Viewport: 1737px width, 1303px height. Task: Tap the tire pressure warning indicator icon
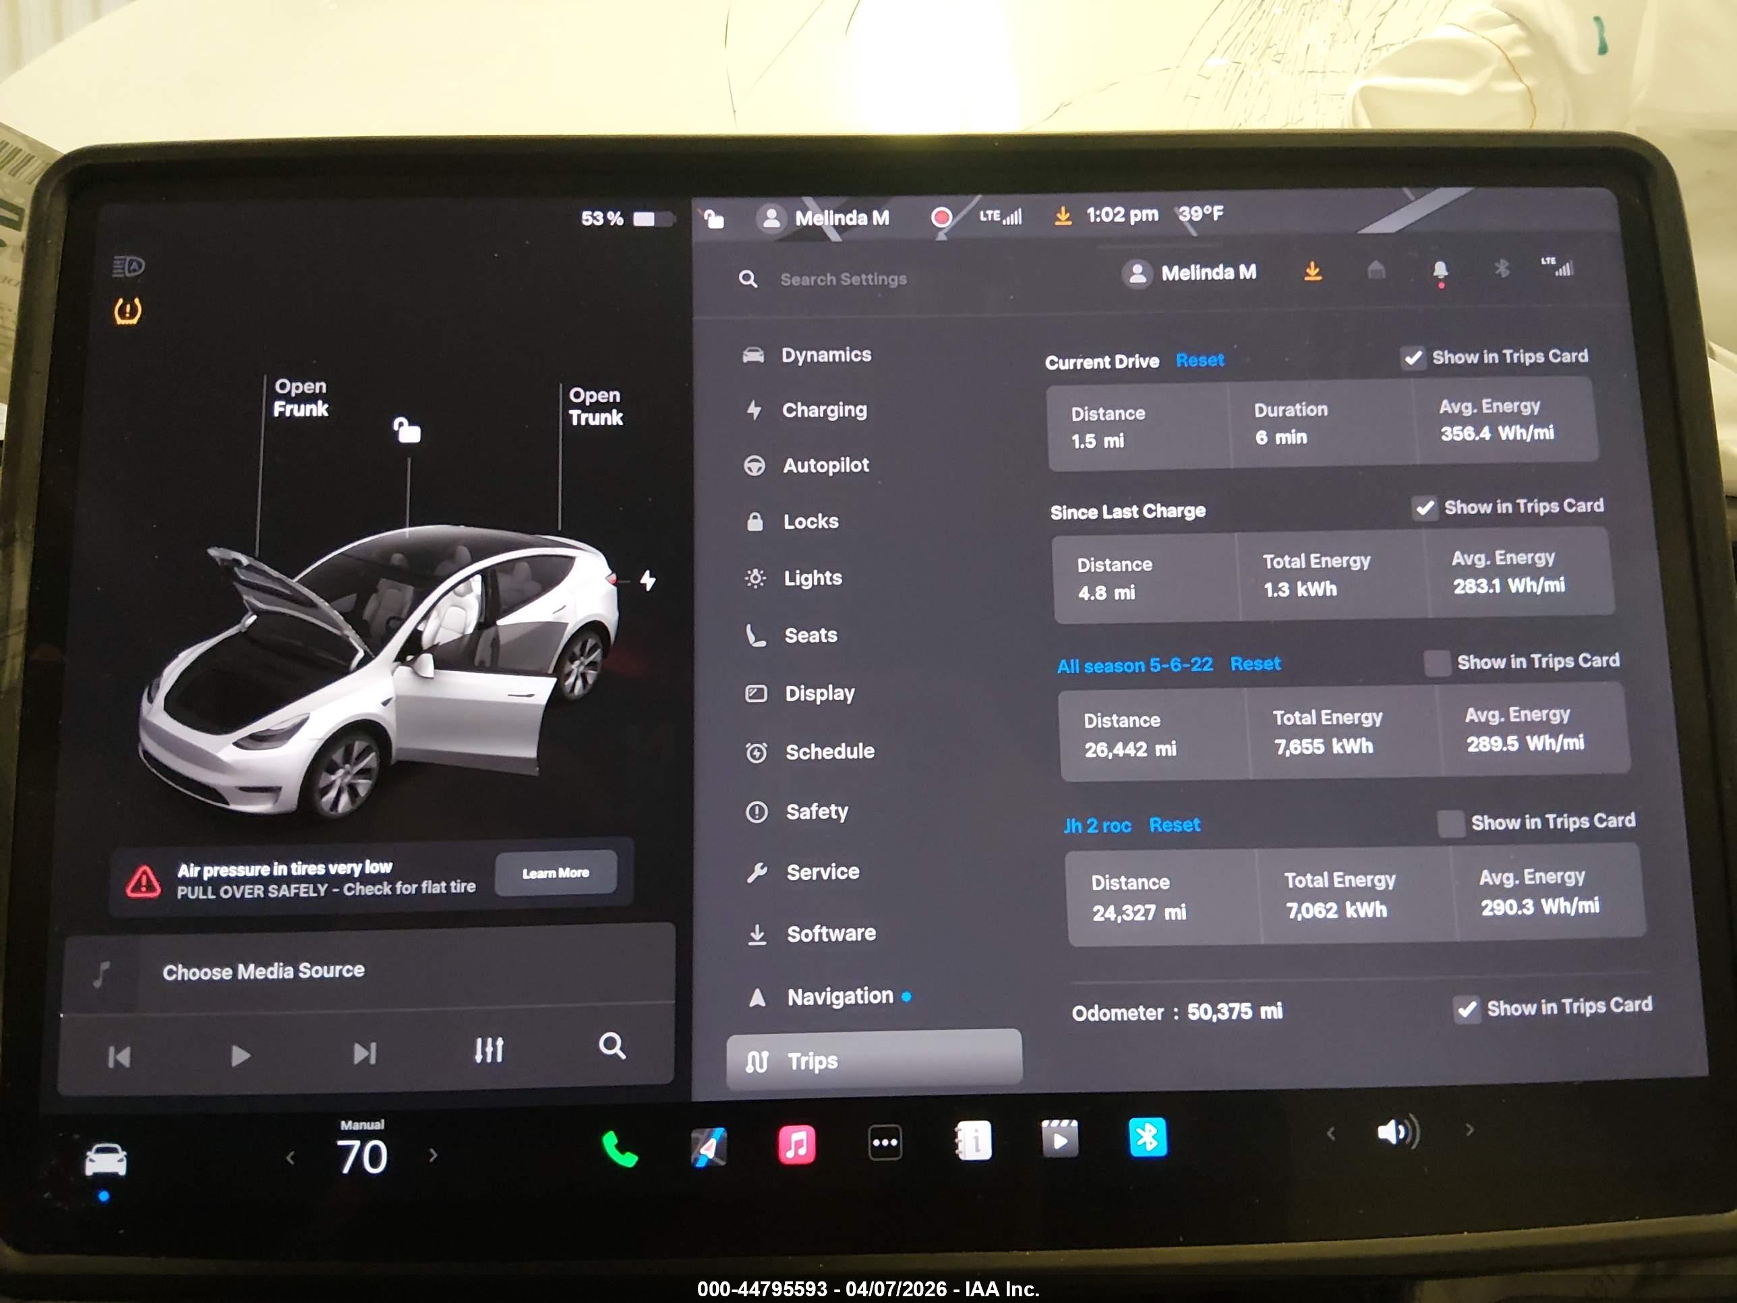click(x=128, y=310)
